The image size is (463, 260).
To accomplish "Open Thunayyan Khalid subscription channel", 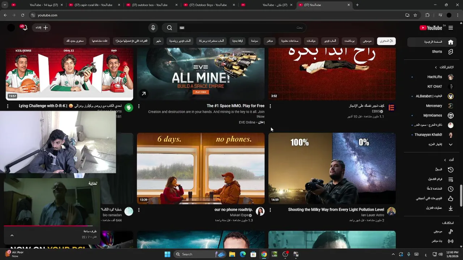I will point(433,135).
